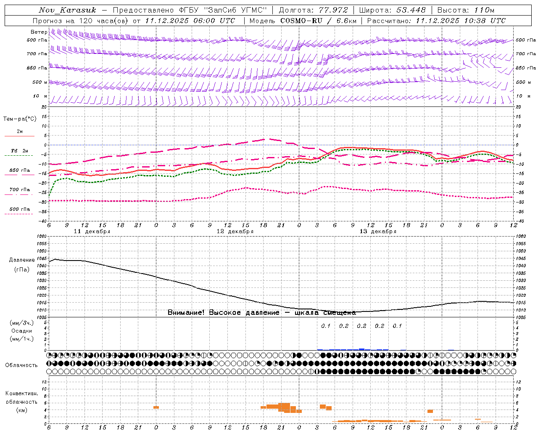Select the text "Долгота: 77.972"
Image resolution: width=538 pixels, height=431 pixels.
tap(314, 10)
